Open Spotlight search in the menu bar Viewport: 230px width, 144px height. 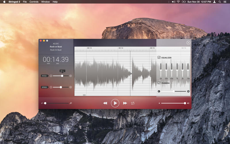tap(220, 2)
